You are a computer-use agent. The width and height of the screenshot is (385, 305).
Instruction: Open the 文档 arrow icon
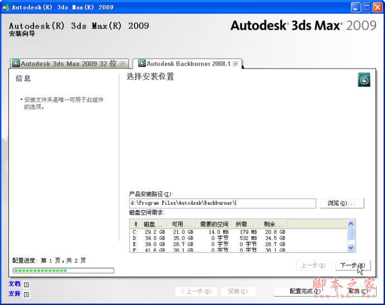coord(27,284)
